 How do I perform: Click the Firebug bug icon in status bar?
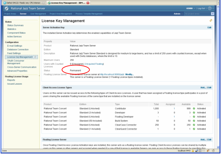coord(208,151)
